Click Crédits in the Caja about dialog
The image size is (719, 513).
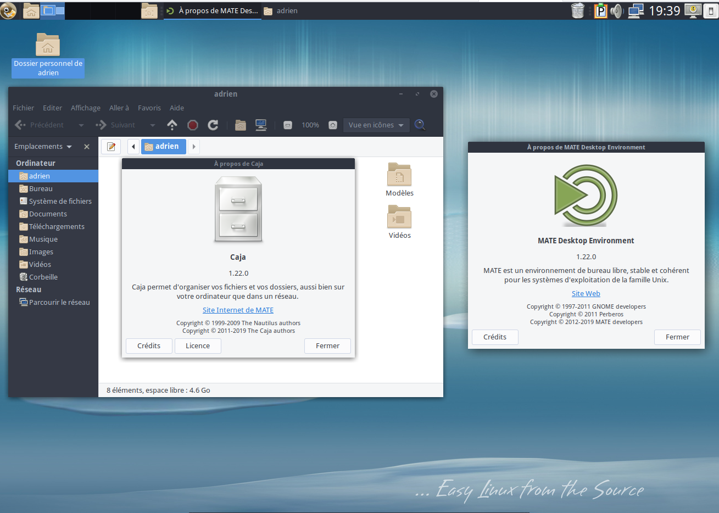tap(149, 346)
